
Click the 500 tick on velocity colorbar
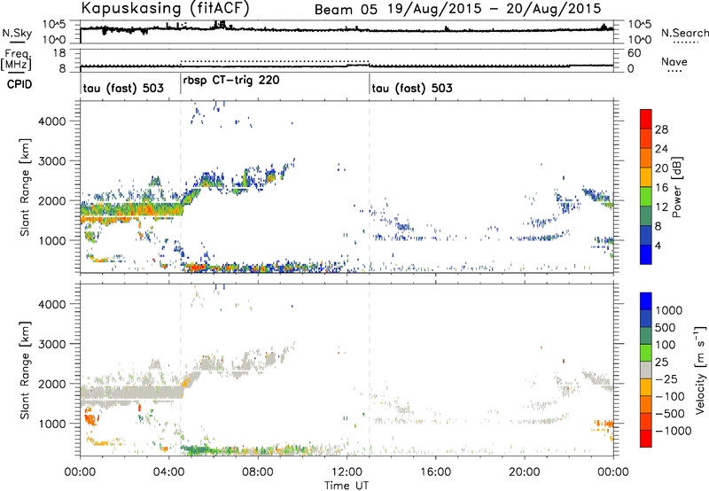[666, 327]
